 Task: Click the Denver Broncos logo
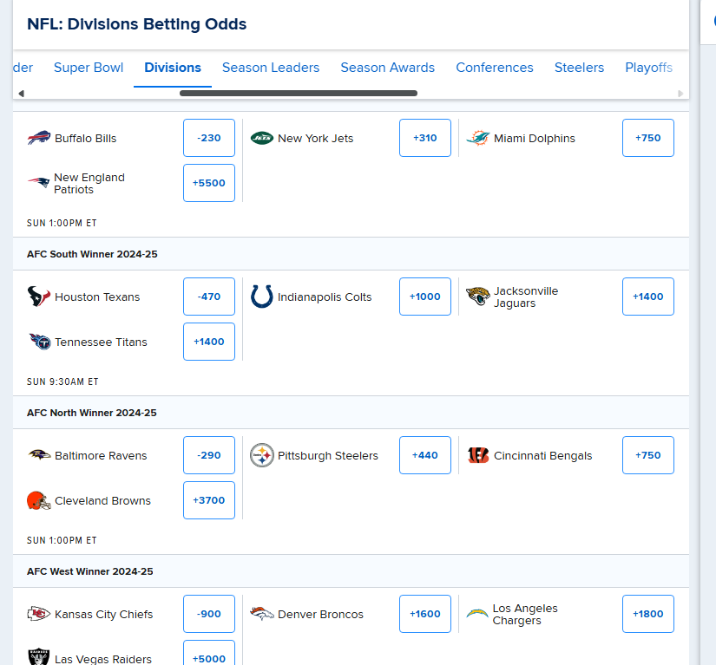point(262,614)
